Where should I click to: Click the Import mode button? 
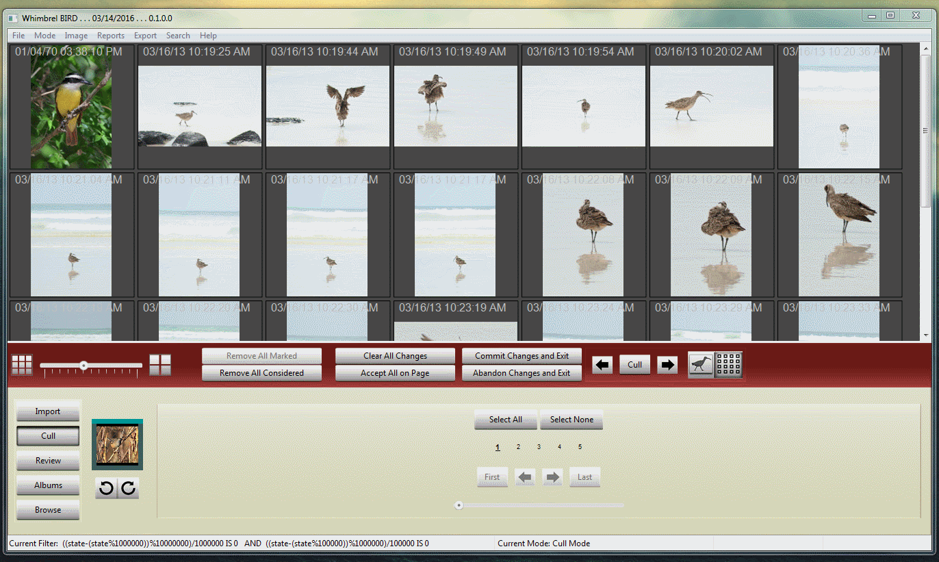point(48,411)
